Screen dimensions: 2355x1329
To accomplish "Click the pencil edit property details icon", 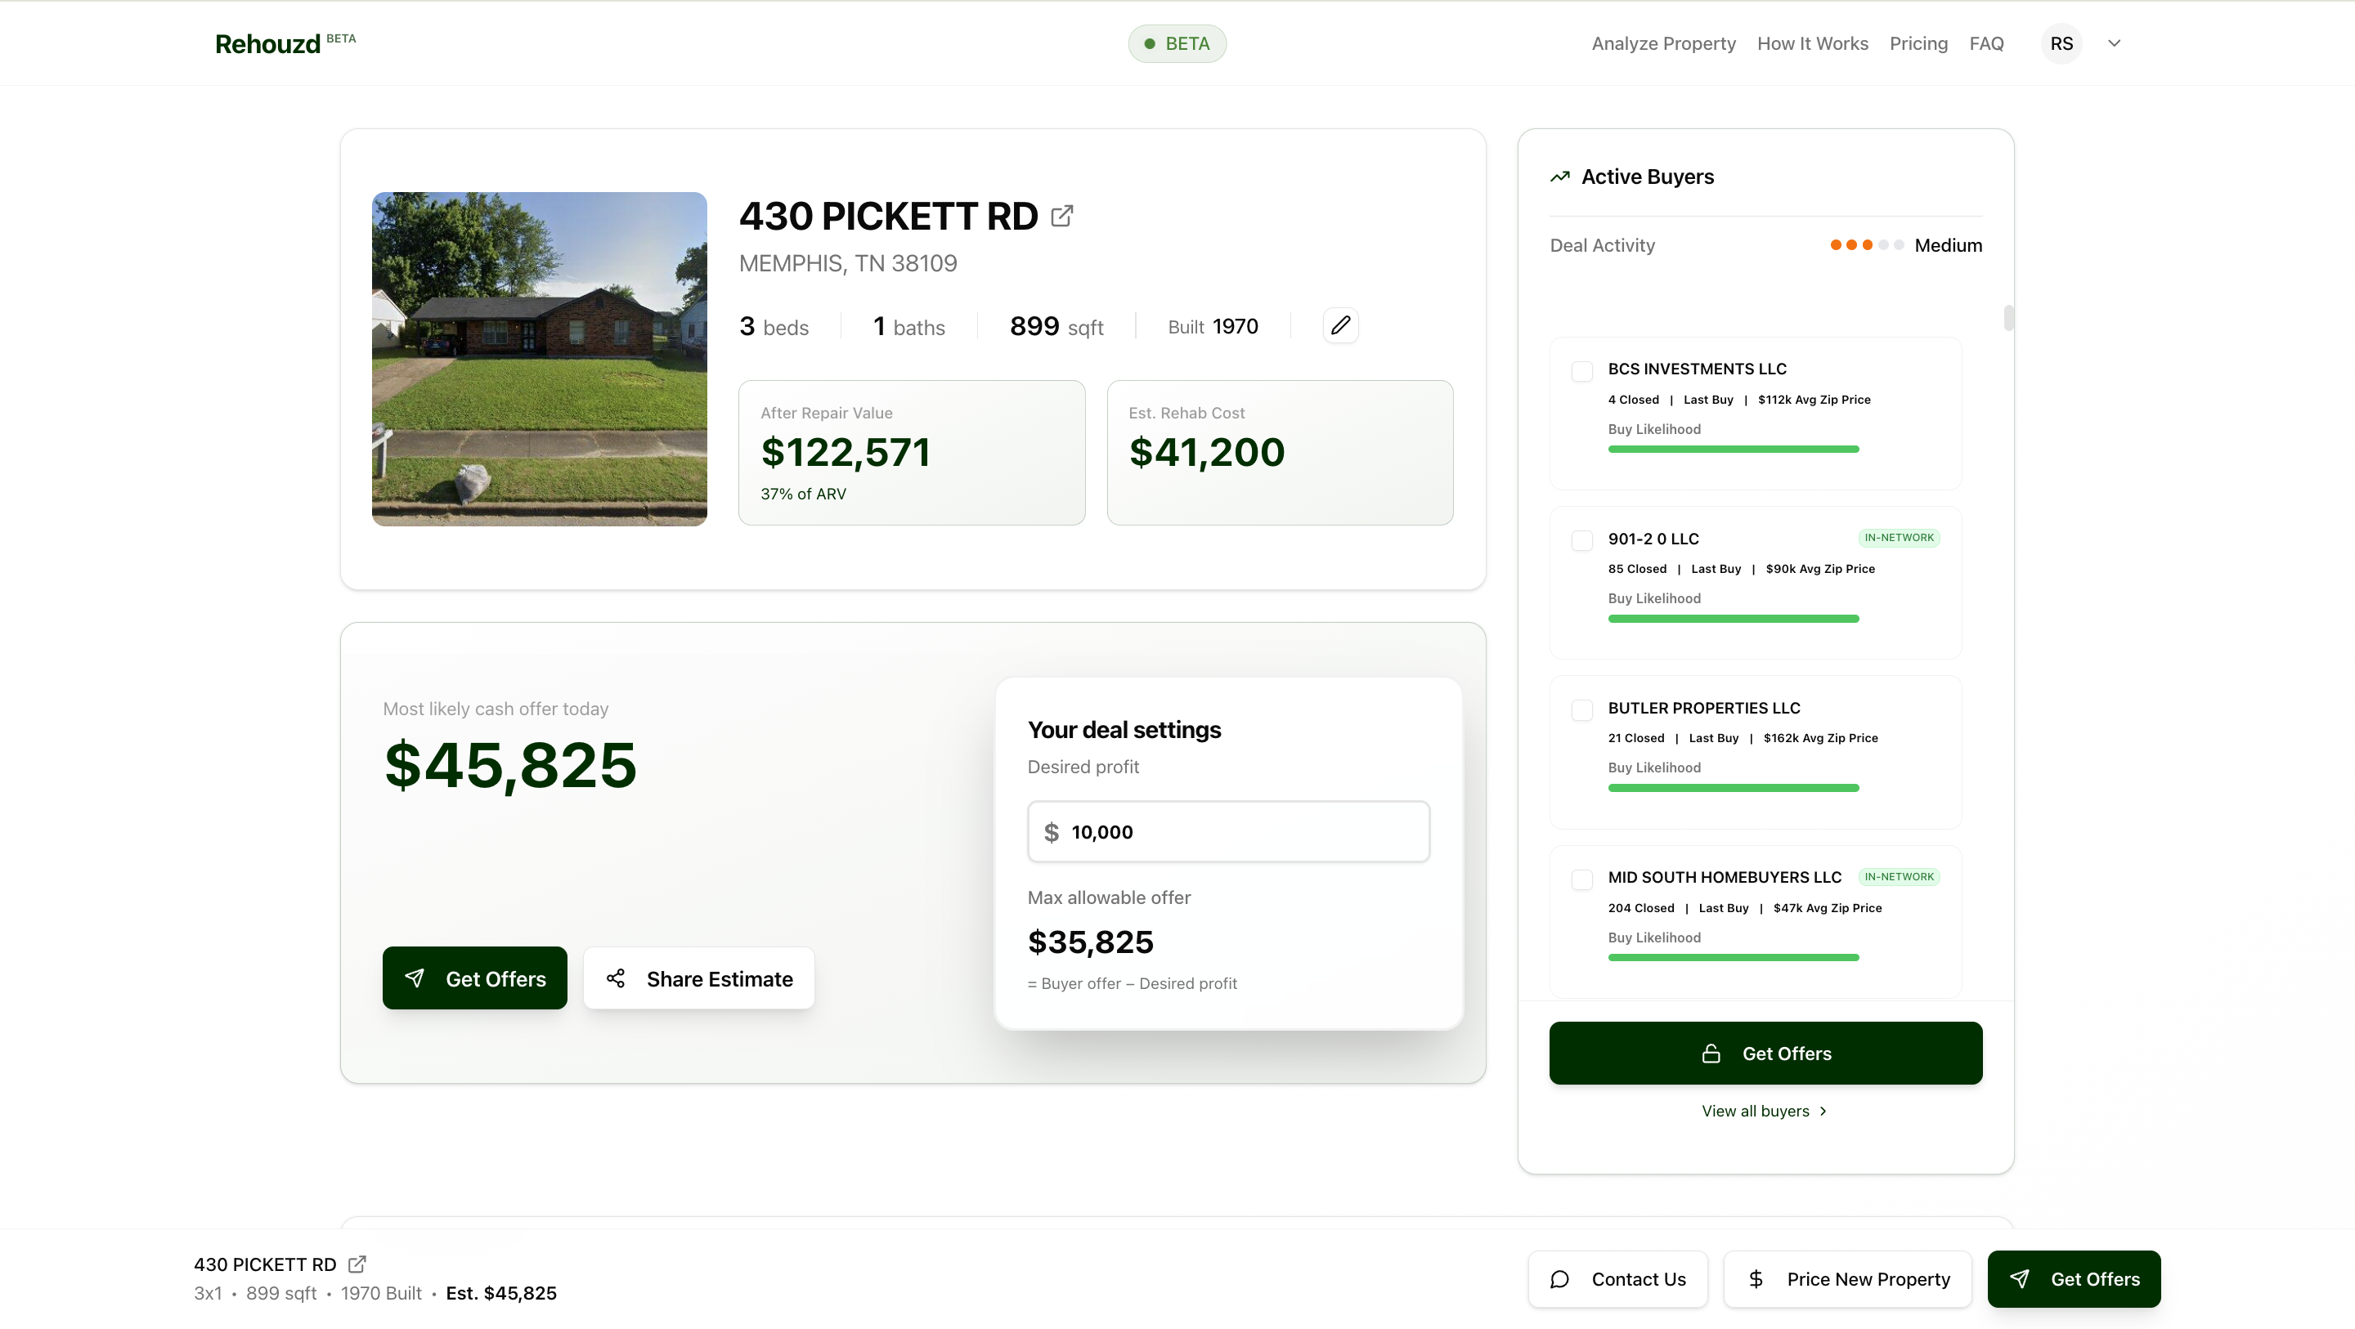I will coord(1340,326).
